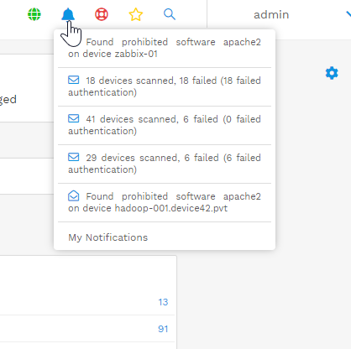Open My Notifications from the menu
This screenshot has width=351, height=349.
(x=108, y=237)
